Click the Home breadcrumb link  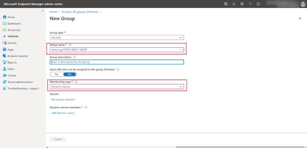tap(54, 12)
